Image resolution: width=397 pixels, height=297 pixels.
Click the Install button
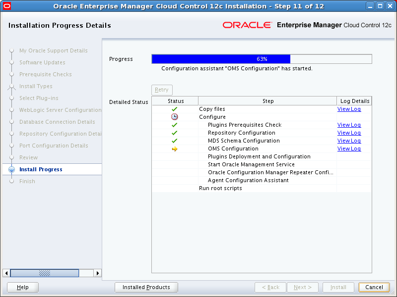coord(338,288)
